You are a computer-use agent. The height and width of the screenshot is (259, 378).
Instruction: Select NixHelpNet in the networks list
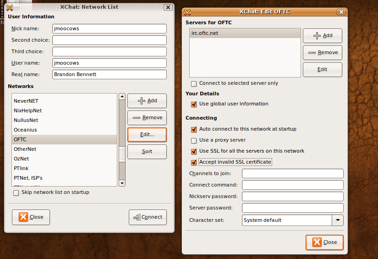64,110
